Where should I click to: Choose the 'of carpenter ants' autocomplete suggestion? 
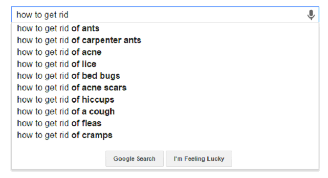pos(165,40)
